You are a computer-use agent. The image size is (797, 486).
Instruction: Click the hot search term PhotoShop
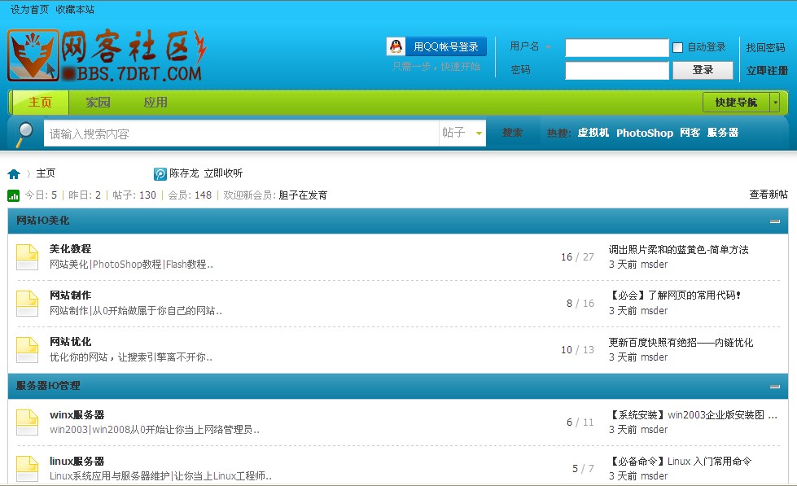[x=645, y=133]
